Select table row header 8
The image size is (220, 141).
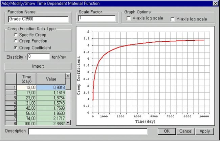11,123
